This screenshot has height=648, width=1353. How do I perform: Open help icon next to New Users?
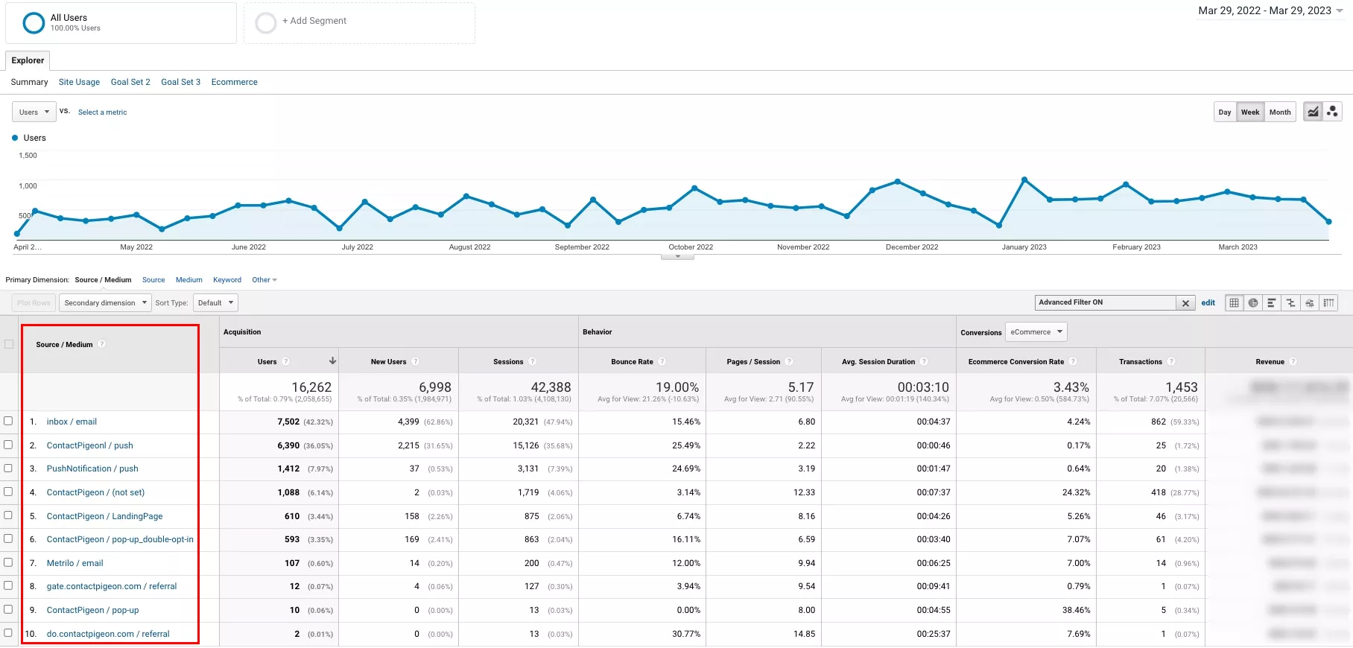(415, 361)
